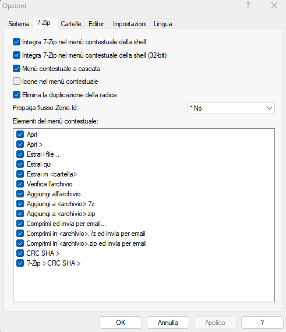Image resolution: width=286 pixels, height=332 pixels.
Task: Toggle Comprimi in <archivio>.zip ed invia per email
Action: click(20, 243)
